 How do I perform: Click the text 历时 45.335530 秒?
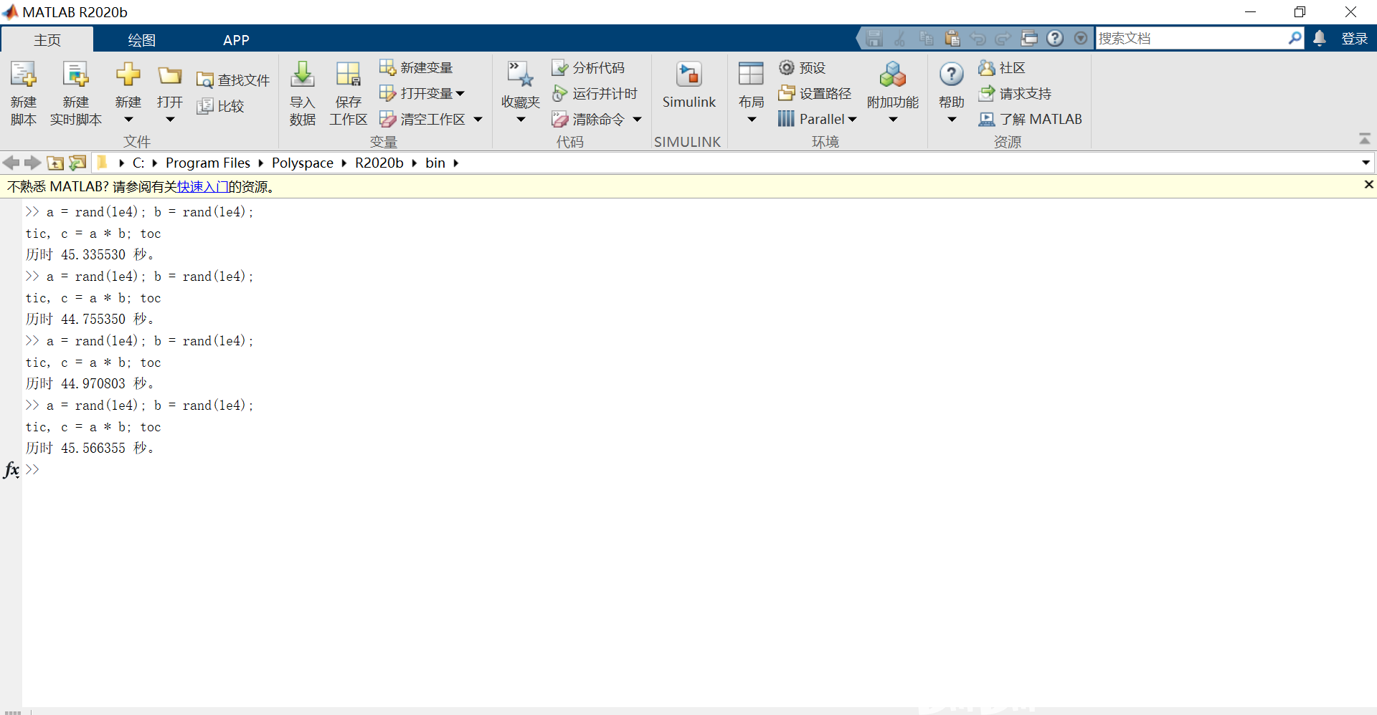click(x=90, y=255)
